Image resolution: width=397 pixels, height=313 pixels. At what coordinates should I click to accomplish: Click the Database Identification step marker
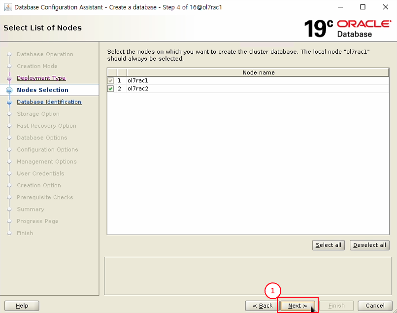pos(9,102)
